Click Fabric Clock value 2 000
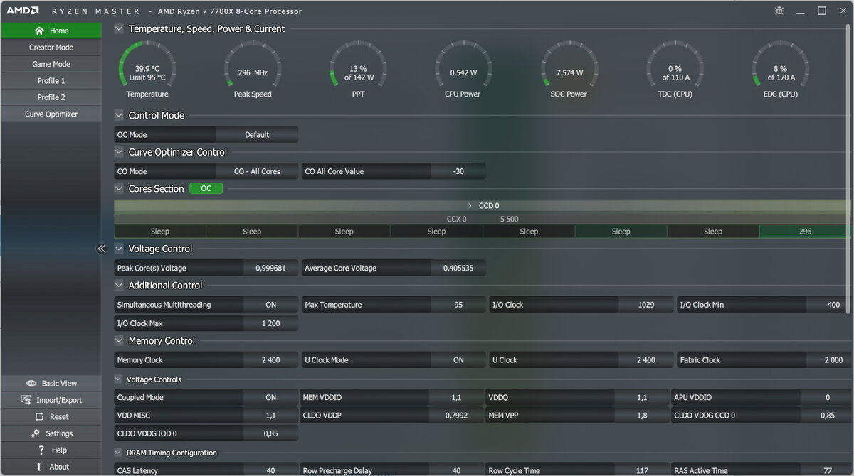 830,360
